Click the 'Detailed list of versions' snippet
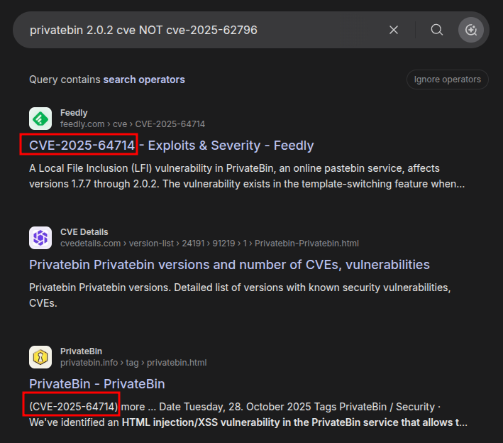 coord(240,295)
